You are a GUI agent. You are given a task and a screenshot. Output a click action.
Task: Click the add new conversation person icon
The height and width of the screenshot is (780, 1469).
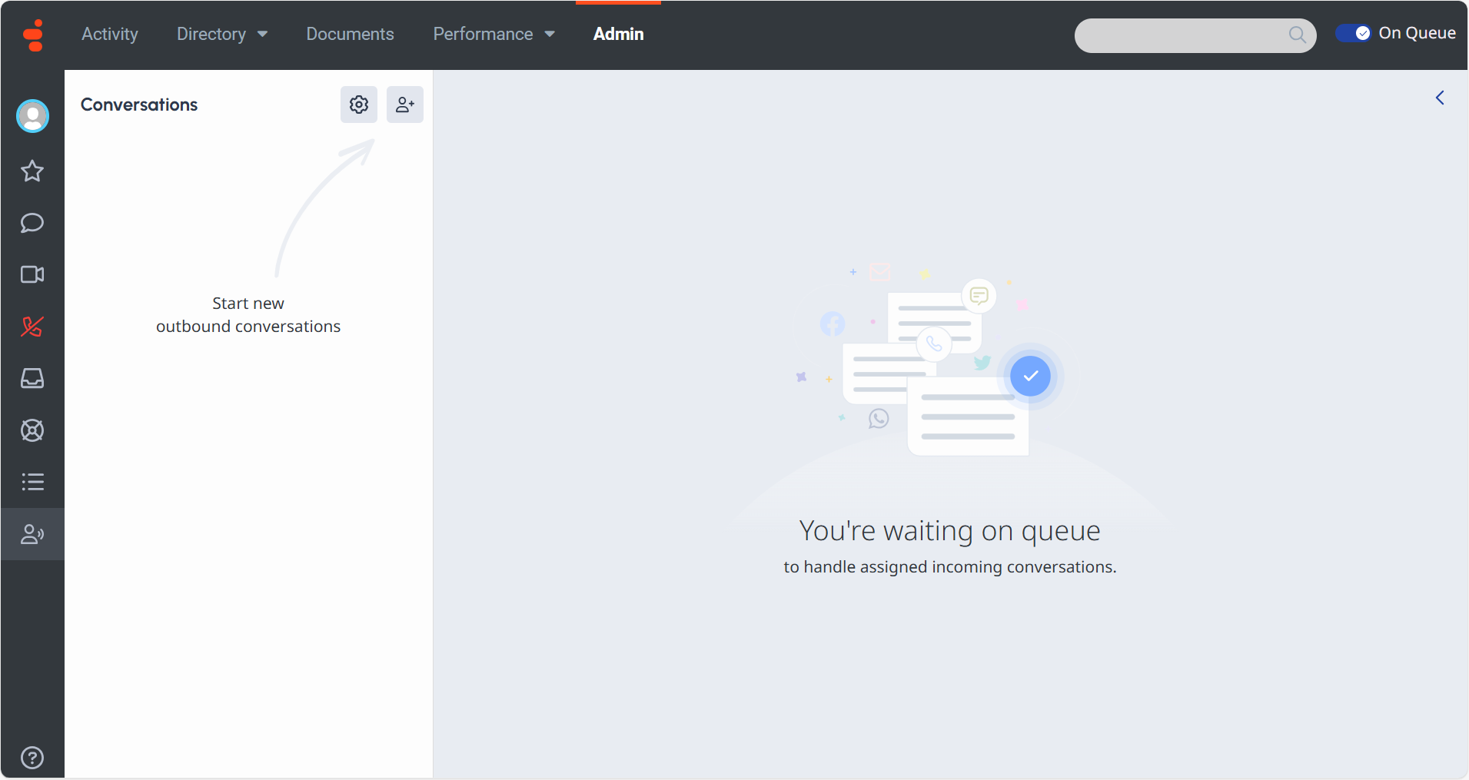405,105
